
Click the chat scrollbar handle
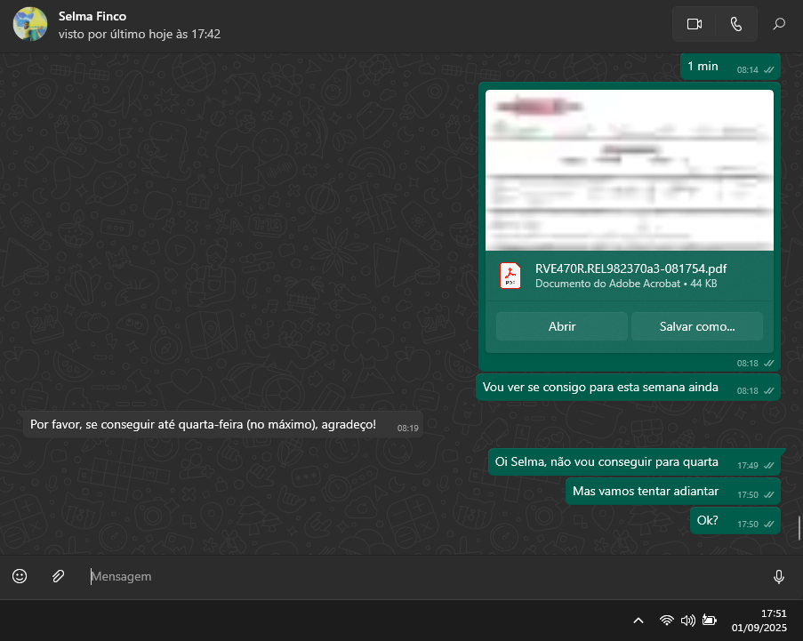[x=799, y=527]
